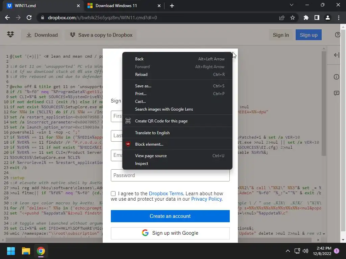Bookmark this page with the star icon

point(293,18)
